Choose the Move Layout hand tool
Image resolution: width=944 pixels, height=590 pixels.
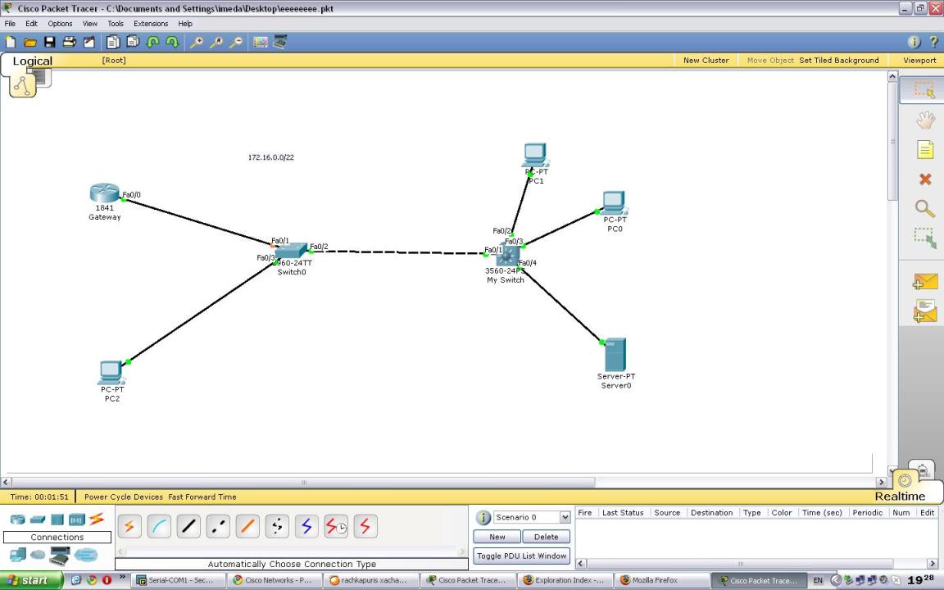[925, 120]
